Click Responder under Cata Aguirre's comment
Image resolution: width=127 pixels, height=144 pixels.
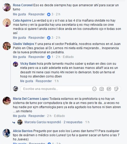click(36, 38)
